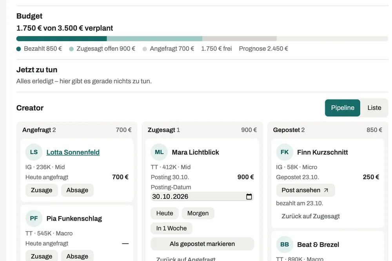Click the text IG · 236K · Mid
392x261 pixels.
click(x=45, y=167)
